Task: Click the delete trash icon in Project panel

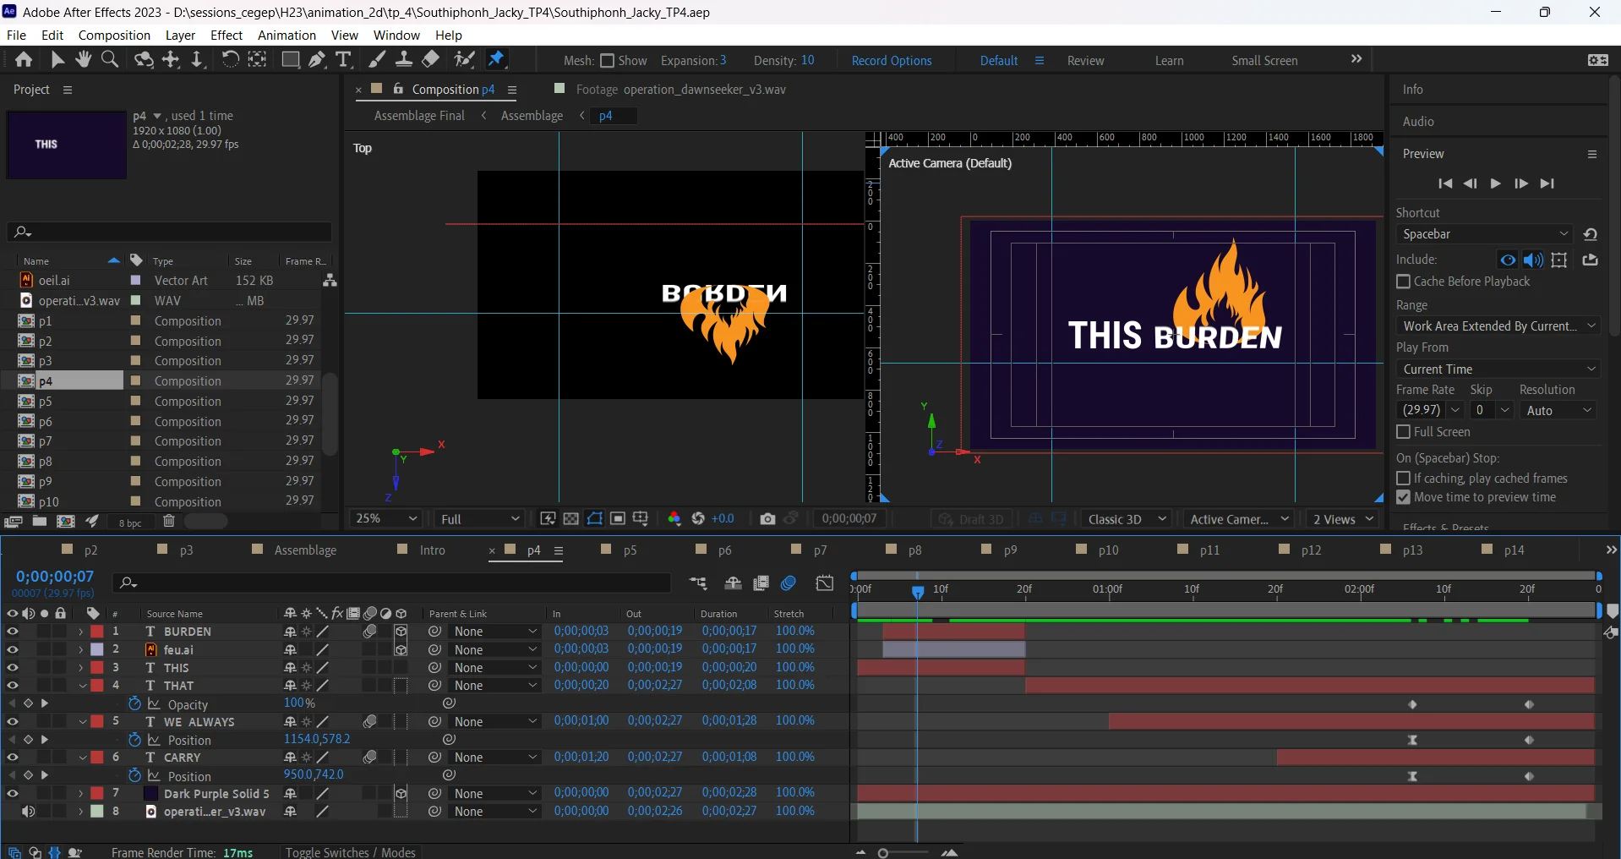Action: click(x=169, y=522)
